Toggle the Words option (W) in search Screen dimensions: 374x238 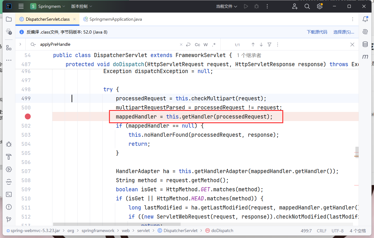pyautogui.click(x=206, y=45)
